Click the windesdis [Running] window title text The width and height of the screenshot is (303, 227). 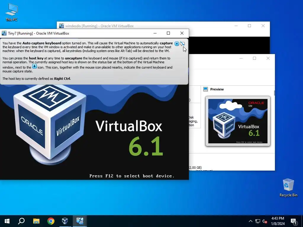tap(99, 26)
